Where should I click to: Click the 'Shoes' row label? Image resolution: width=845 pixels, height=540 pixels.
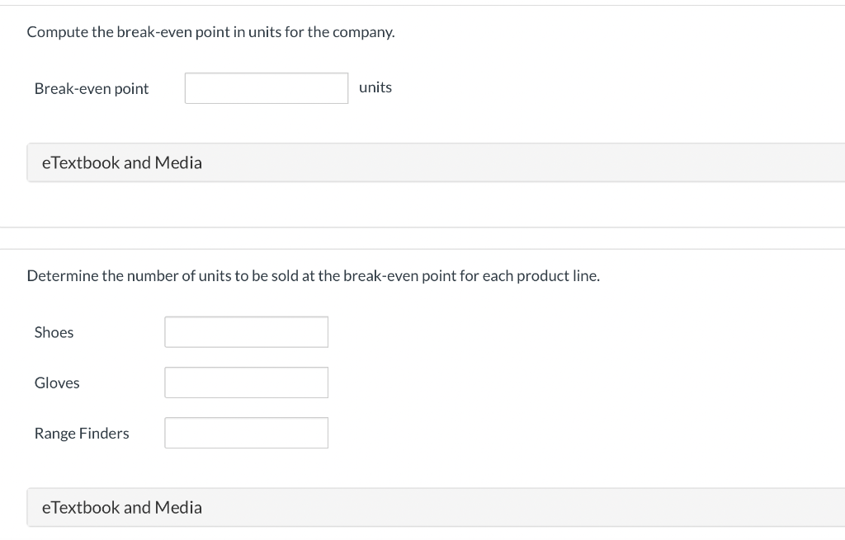pyautogui.click(x=54, y=332)
